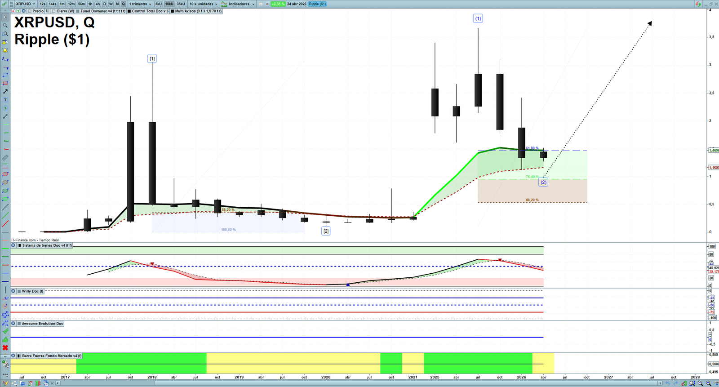The height and width of the screenshot is (387, 719).
Task: Click the Ripple ($1) name badge
Action: click(317, 4)
